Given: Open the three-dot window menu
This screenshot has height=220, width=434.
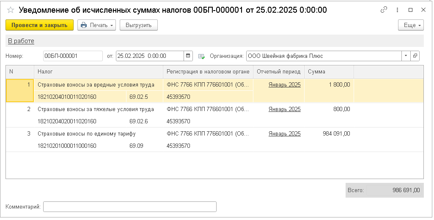Looking at the screenshot, I should [397, 10].
